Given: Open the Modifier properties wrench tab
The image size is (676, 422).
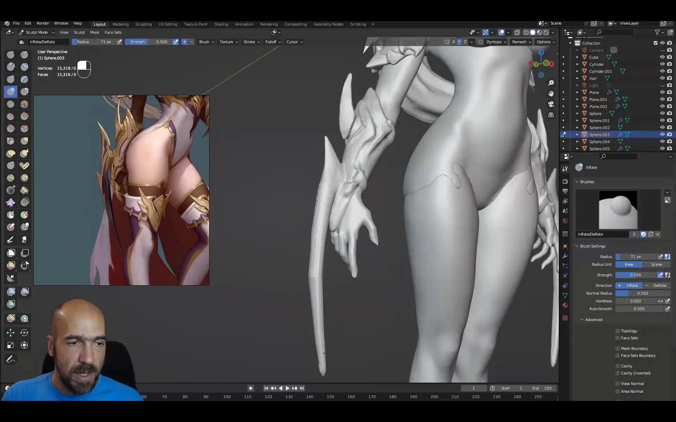Looking at the screenshot, I should (x=565, y=256).
